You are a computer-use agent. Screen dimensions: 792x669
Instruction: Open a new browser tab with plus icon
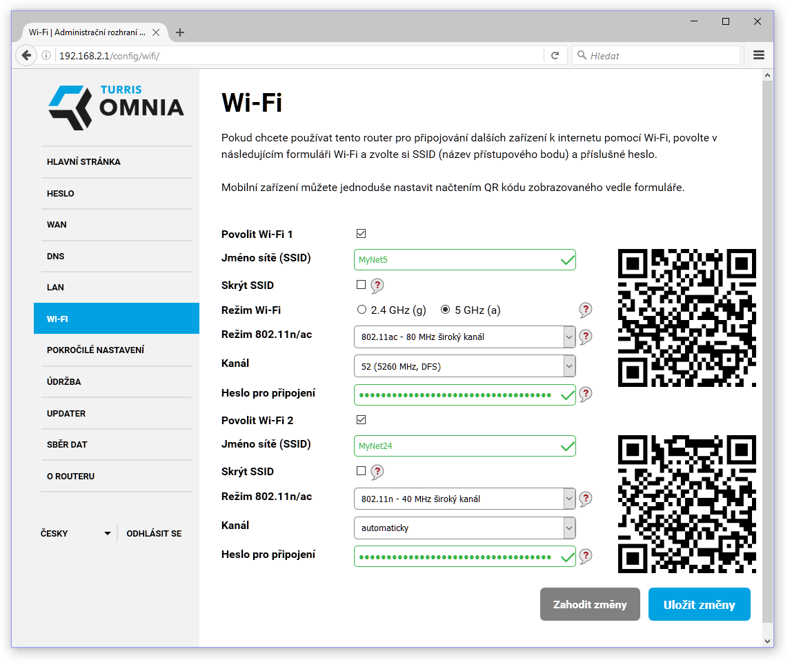[180, 32]
